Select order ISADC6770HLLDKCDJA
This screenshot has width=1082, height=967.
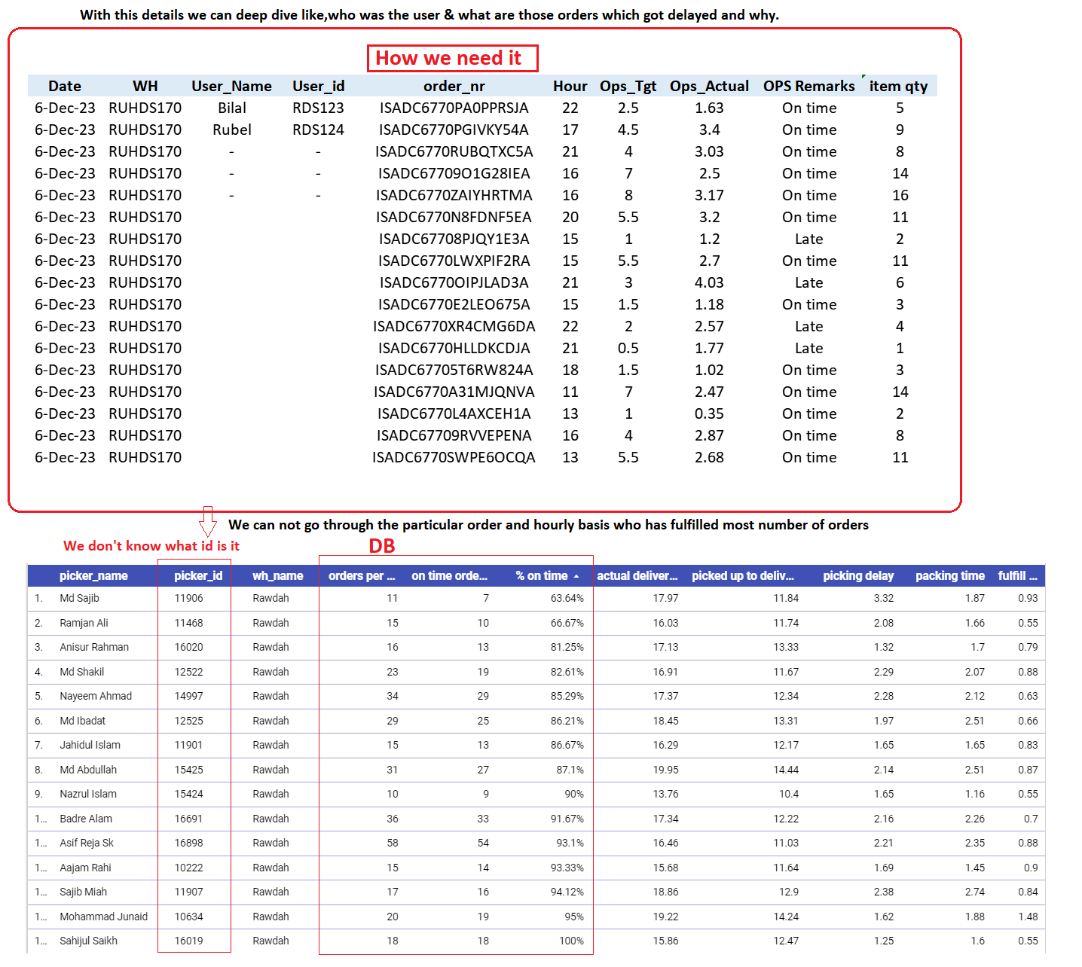[x=454, y=348]
